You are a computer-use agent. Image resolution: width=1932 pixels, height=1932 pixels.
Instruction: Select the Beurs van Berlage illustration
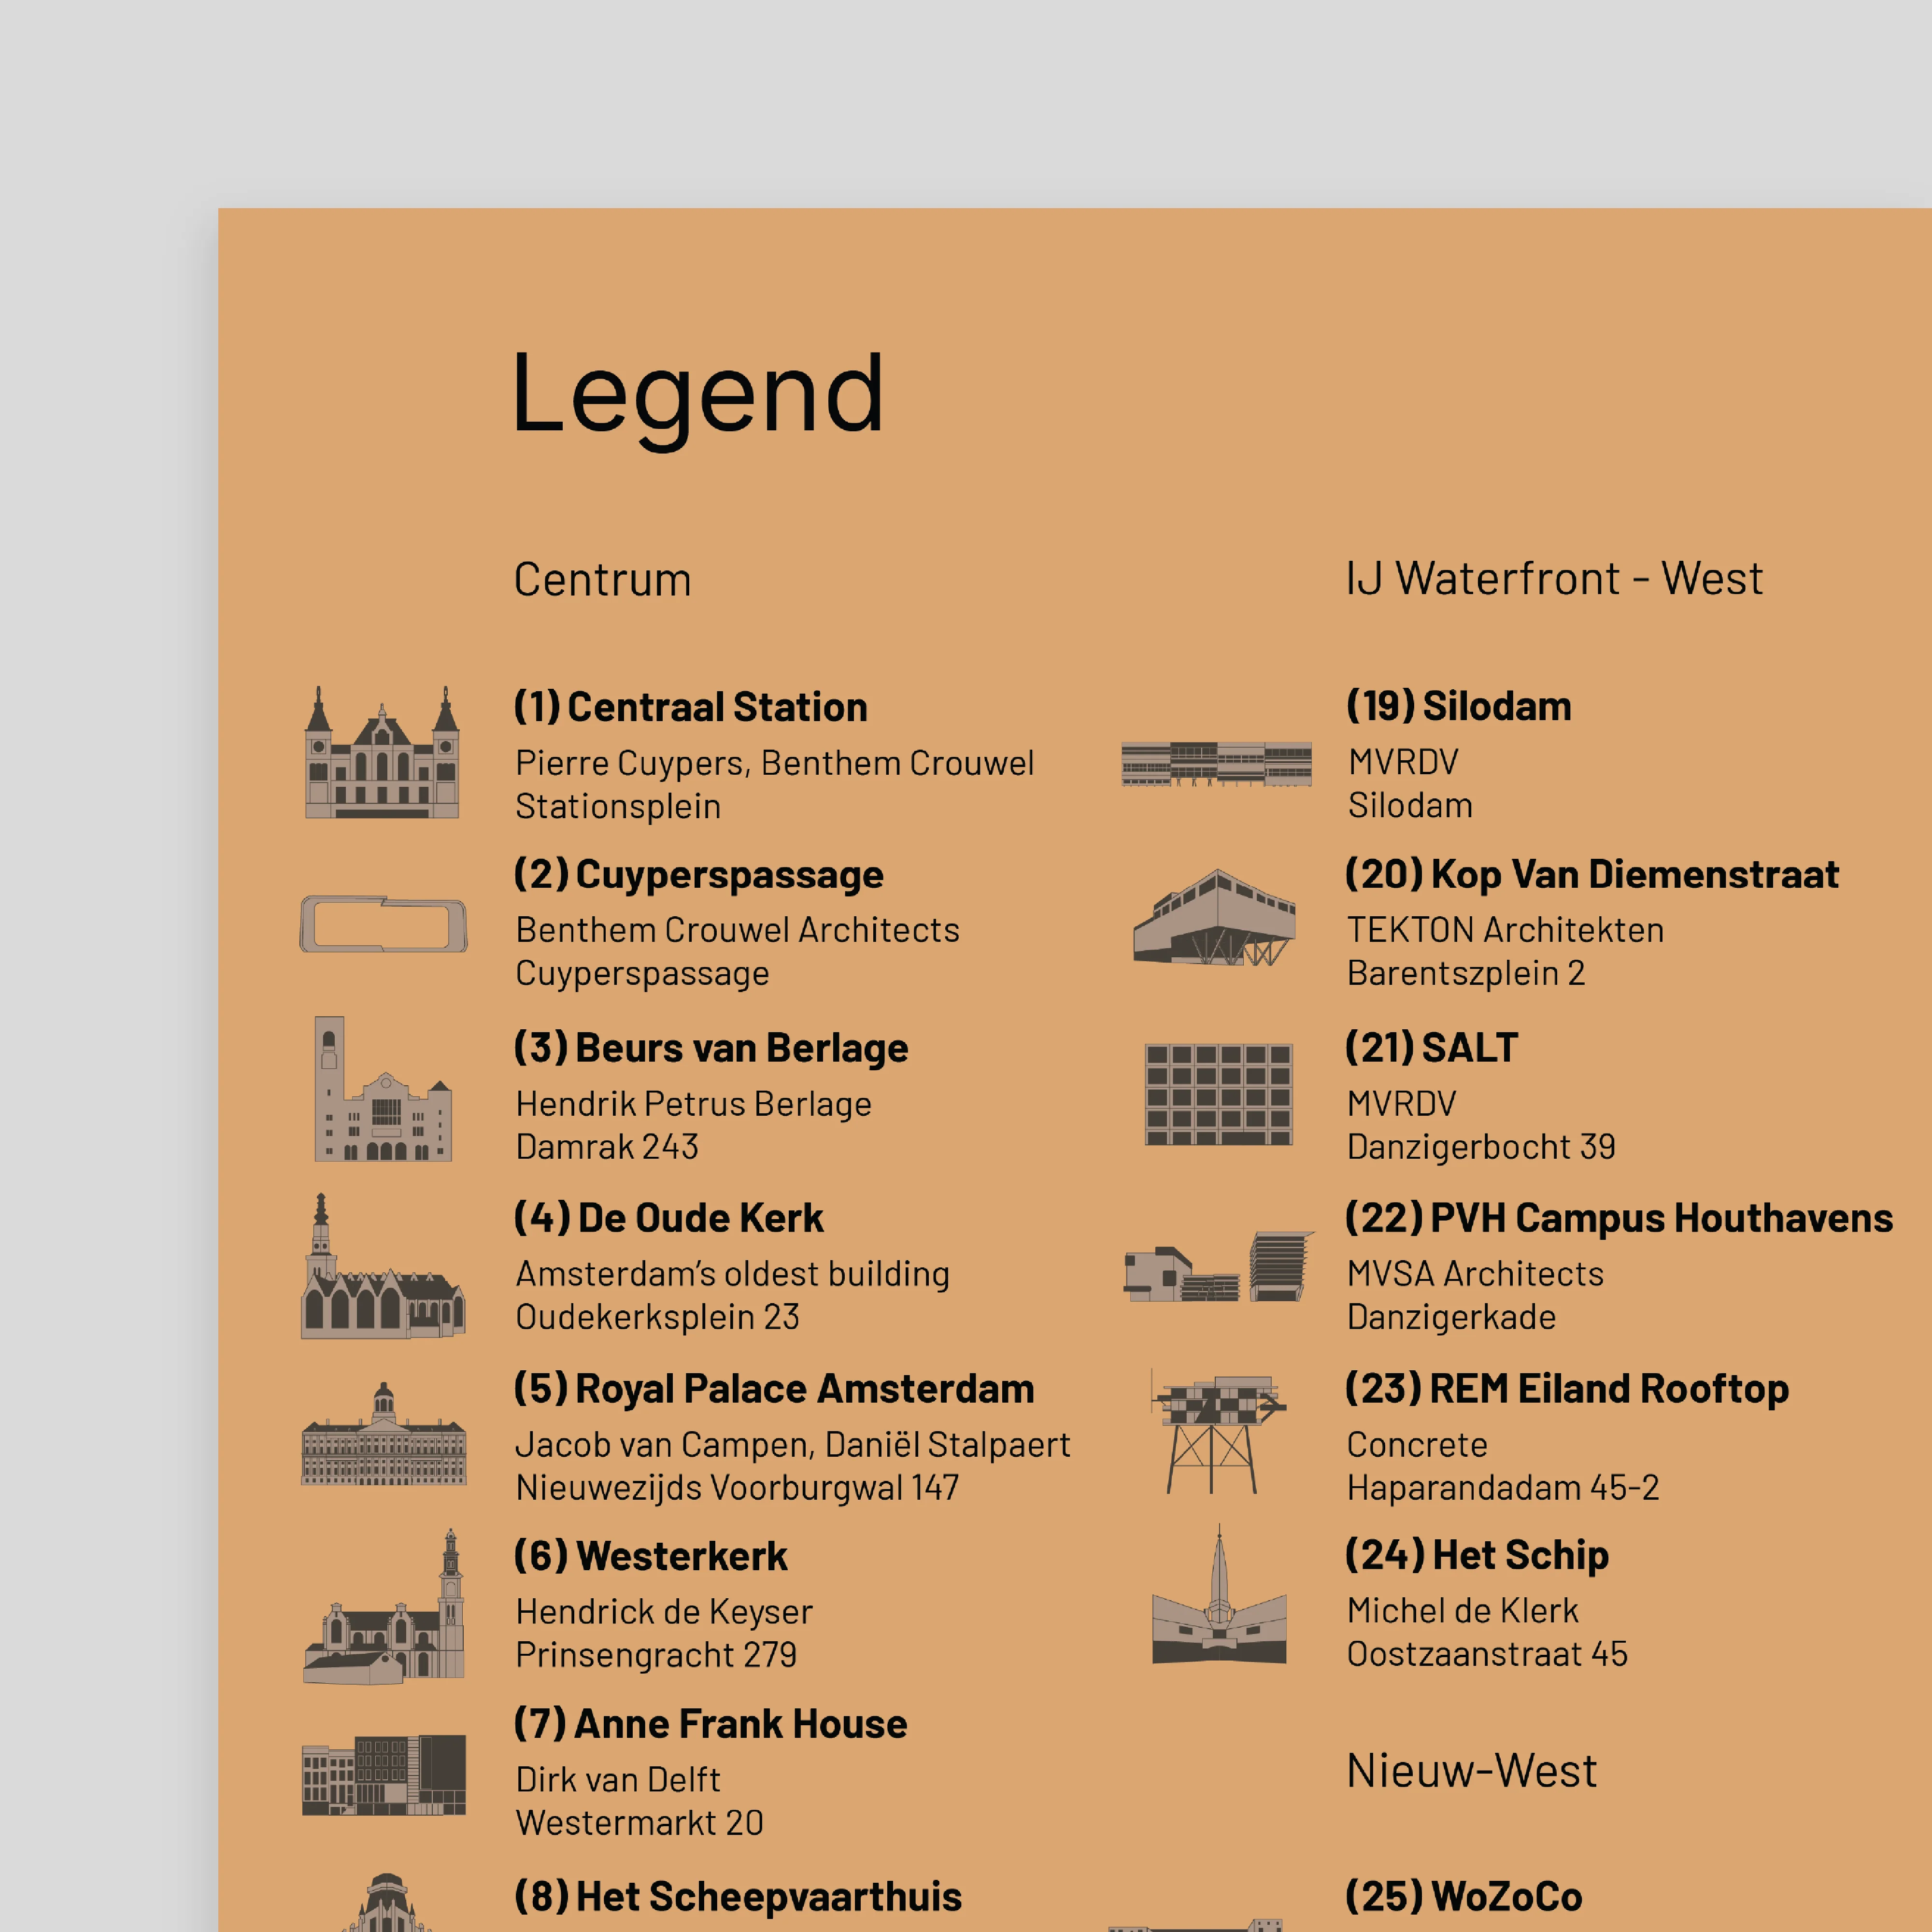coord(383,1089)
